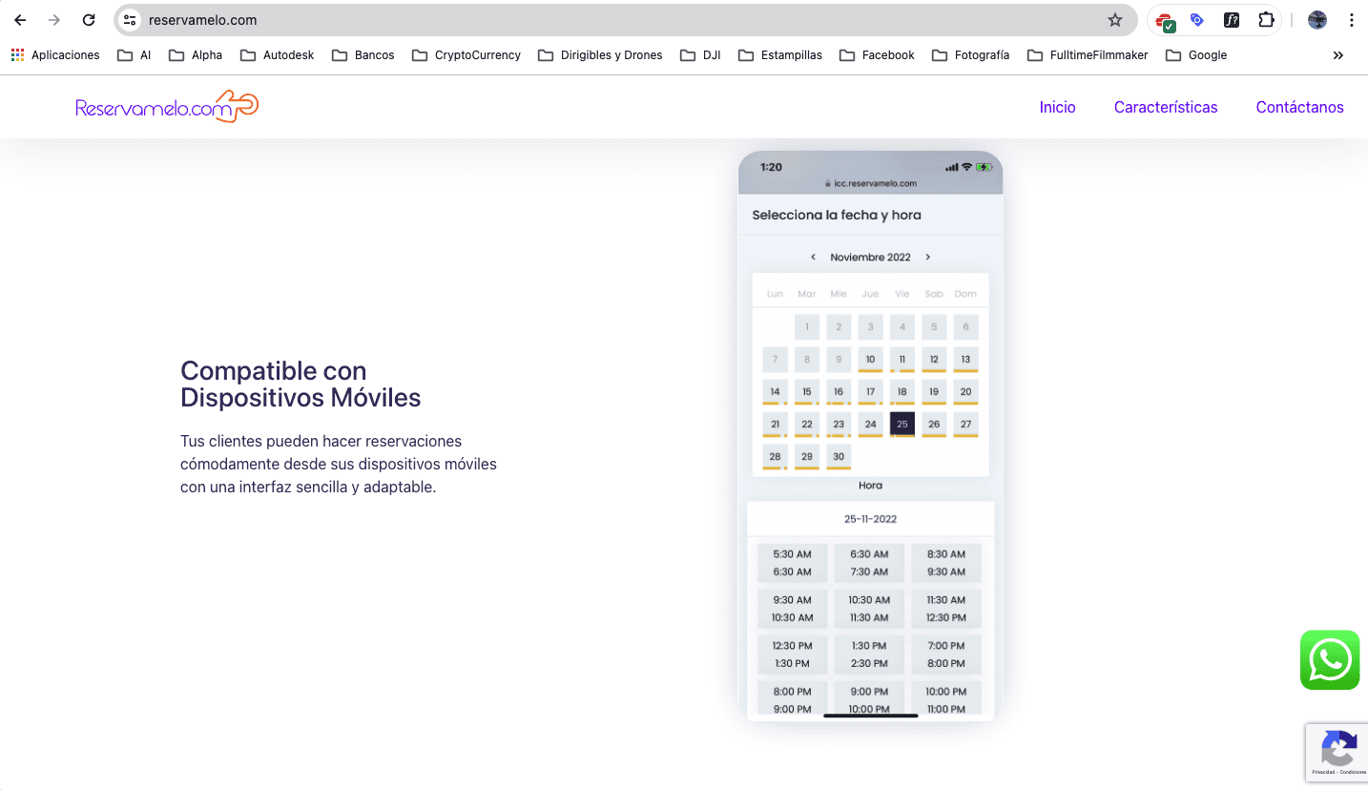Open the blue tag extension icon
This screenshot has width=1368, height=790.
(1197, 20)
